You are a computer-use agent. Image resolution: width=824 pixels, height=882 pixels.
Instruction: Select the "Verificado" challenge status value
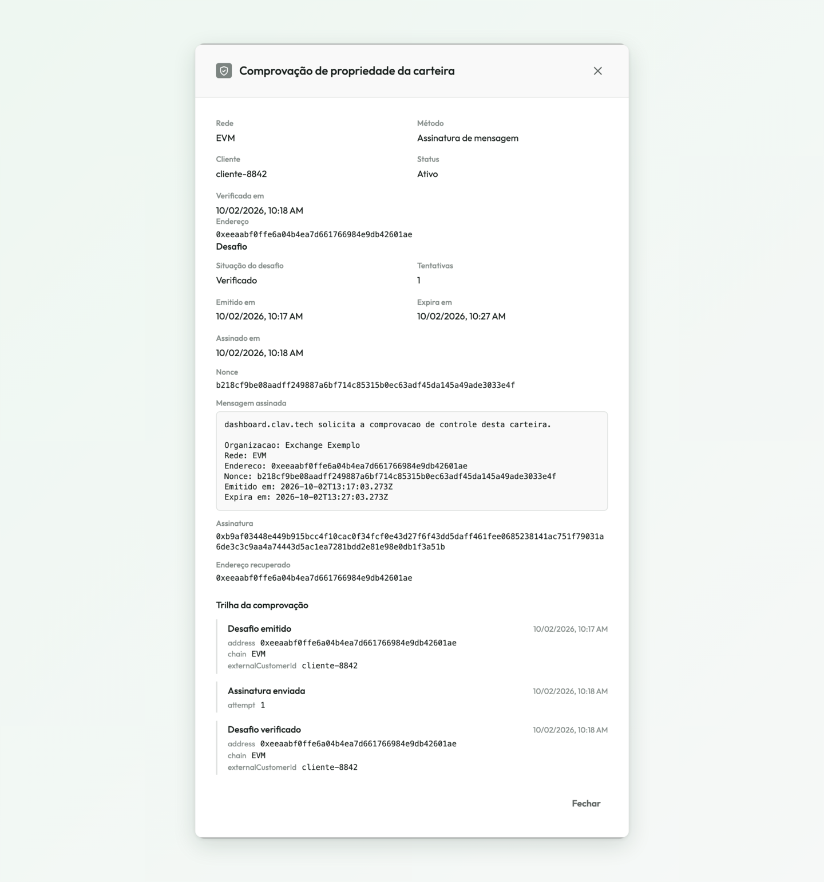(x=236, y=280)
